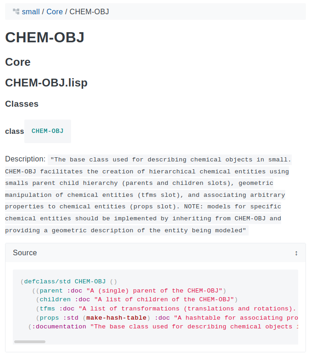Viewport: 311px width, 356px height.
Task: Open the 'small' breadcrumb link
Action: pos(31,11)
